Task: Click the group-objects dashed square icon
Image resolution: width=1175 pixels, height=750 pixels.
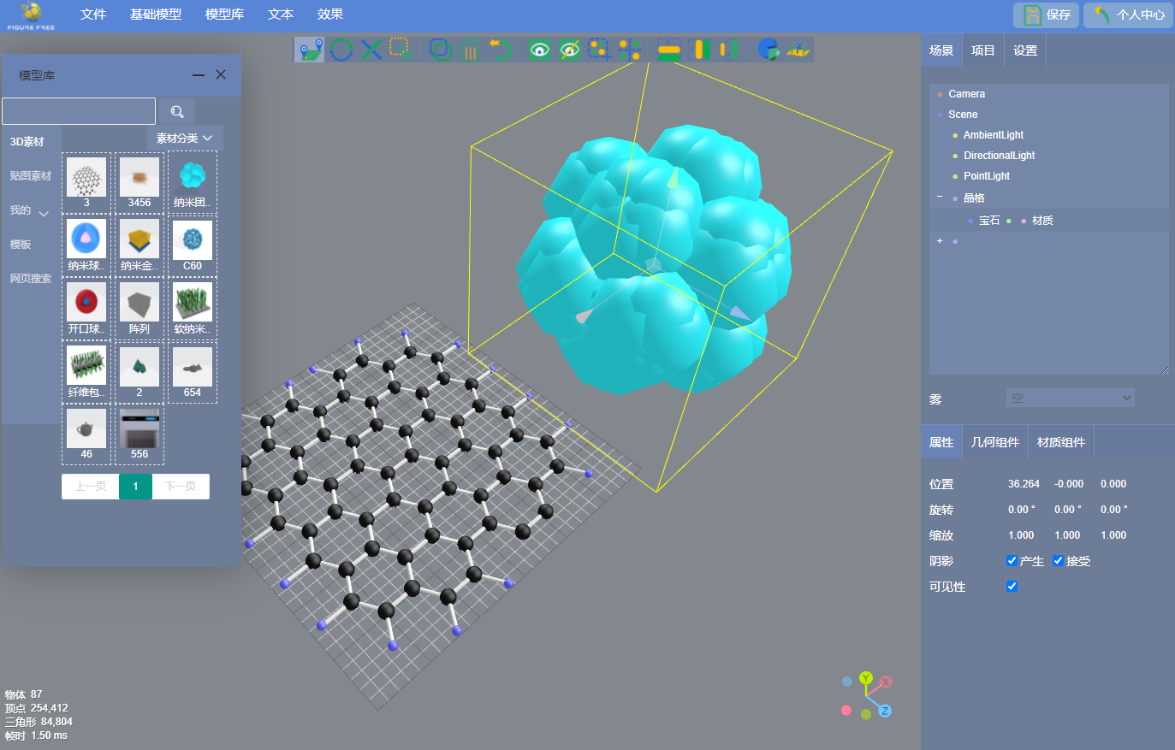Action: pyautogui.click(x=598, y=50)
